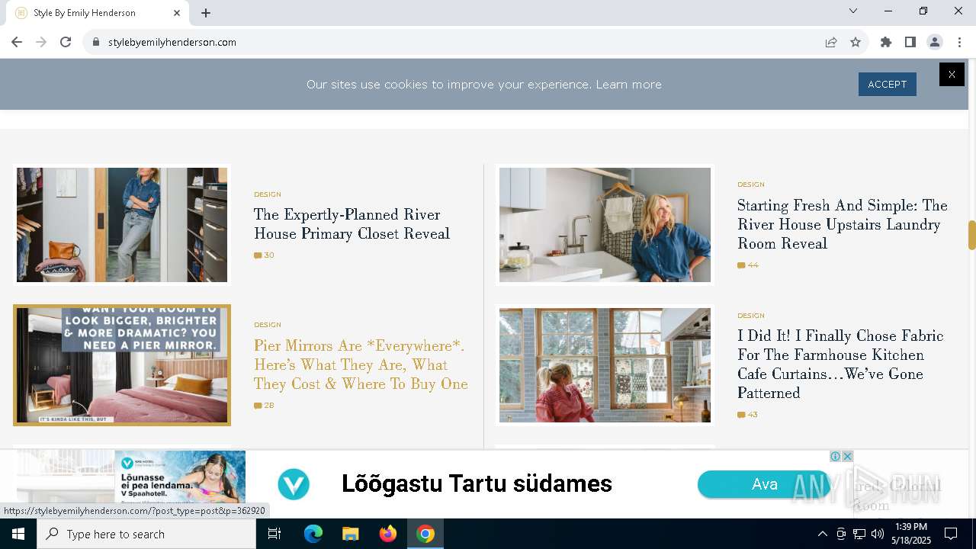View the 44 comments on laundry article

click(748, 265)
